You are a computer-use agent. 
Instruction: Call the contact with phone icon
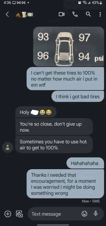(x=75, y=14)
